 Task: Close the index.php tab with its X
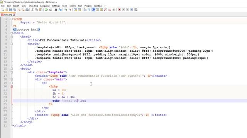click(14, 15)
